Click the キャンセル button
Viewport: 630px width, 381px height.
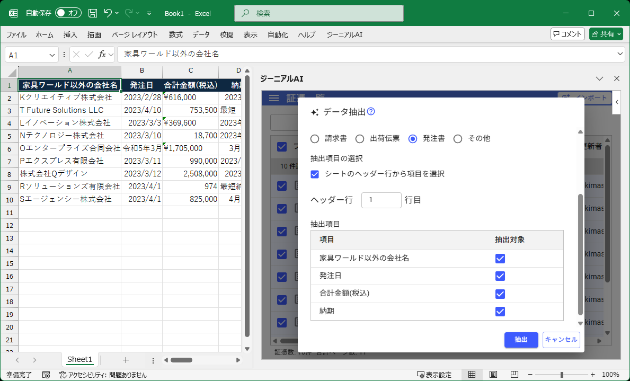[x=561, y=340]
